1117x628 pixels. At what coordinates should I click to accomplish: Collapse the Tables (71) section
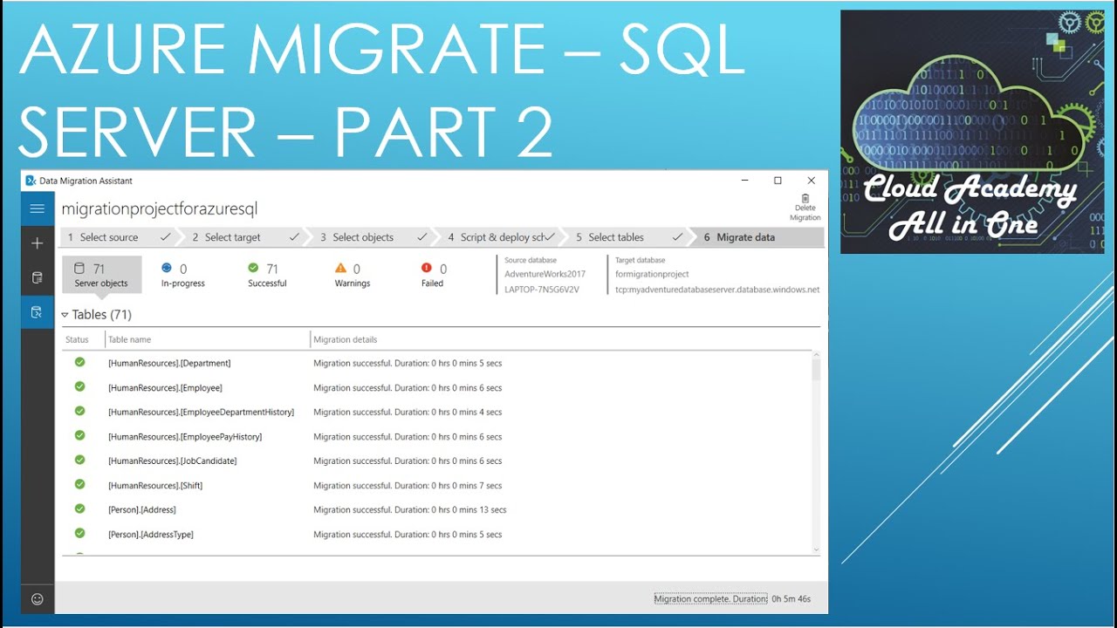click(x=65, y=315)
